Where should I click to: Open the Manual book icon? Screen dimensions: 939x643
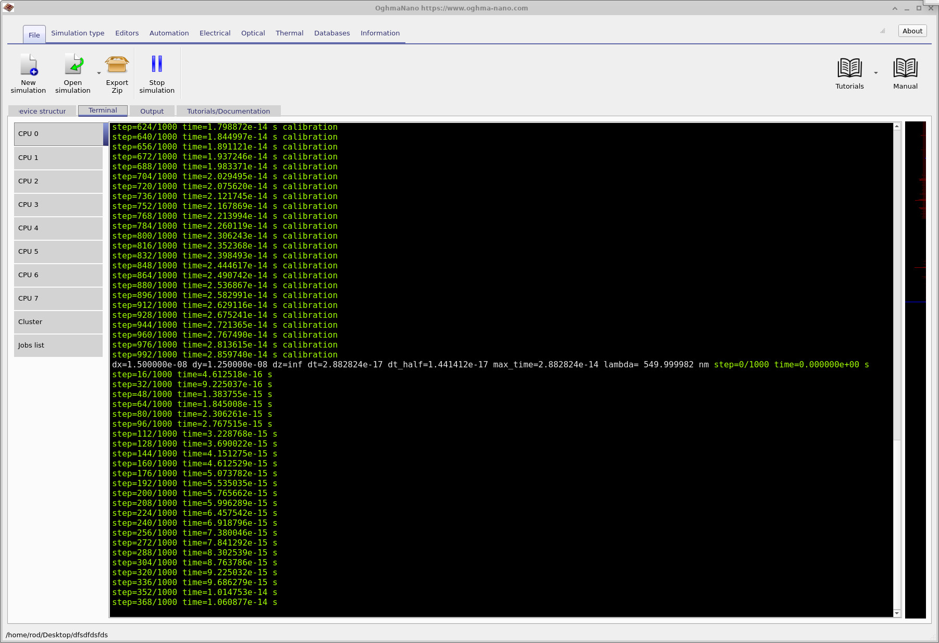point(905,68)
